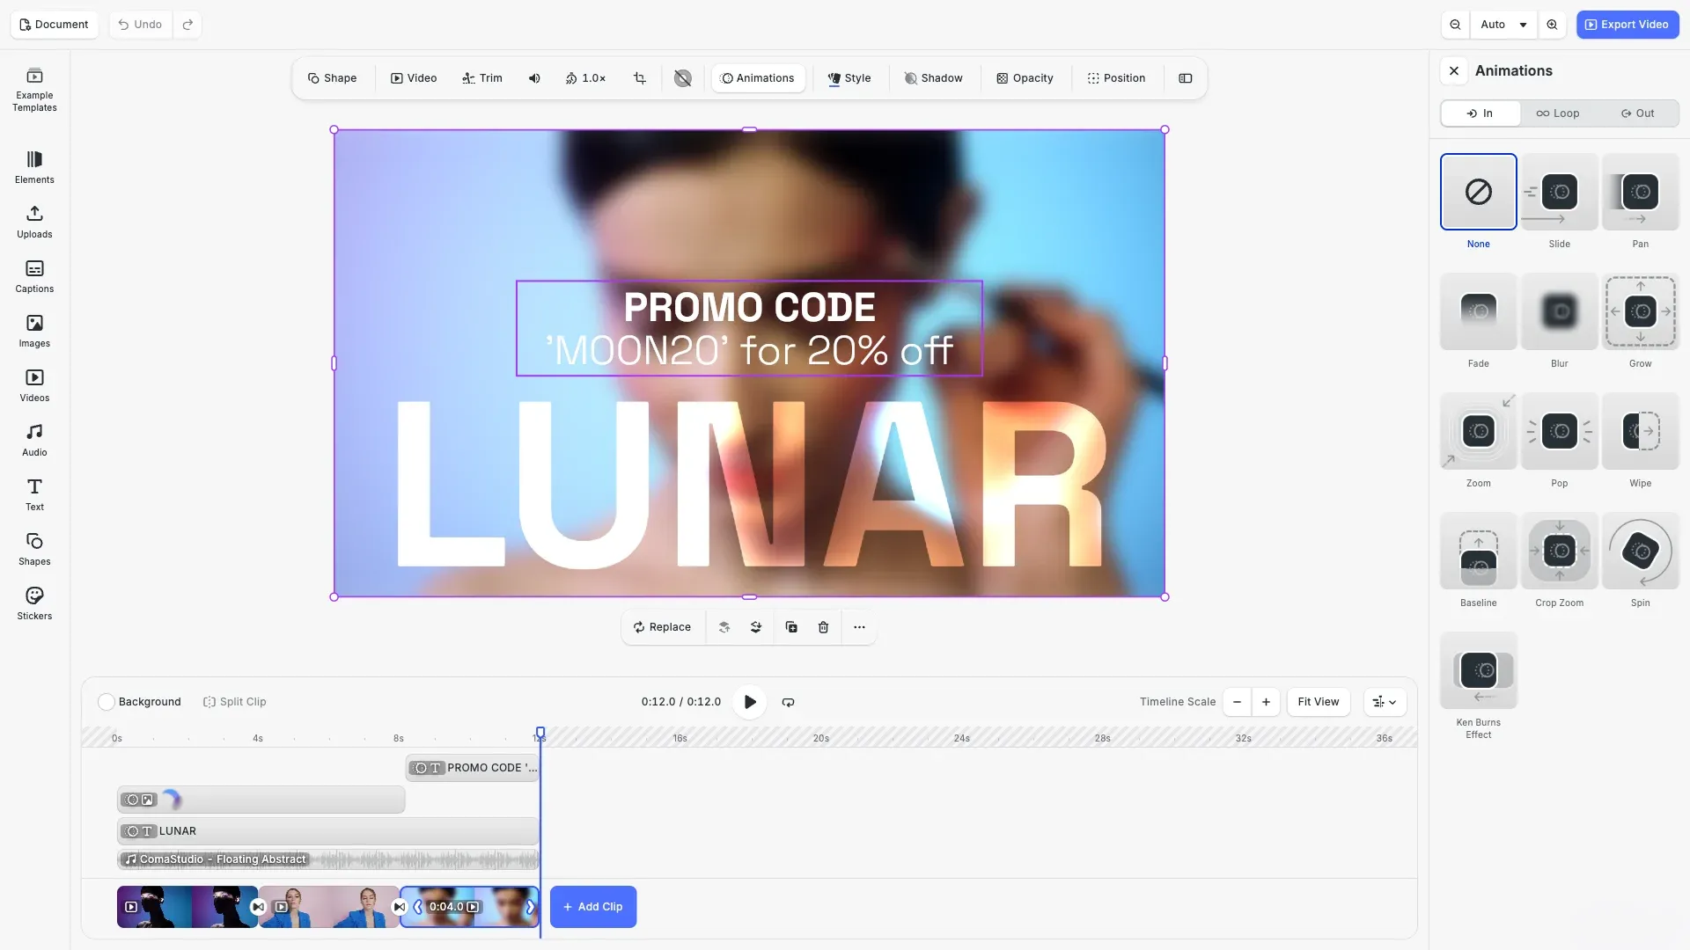The image size is (1690, 950).
Task: Open the Text tool panel
Action: click(34, 494)
